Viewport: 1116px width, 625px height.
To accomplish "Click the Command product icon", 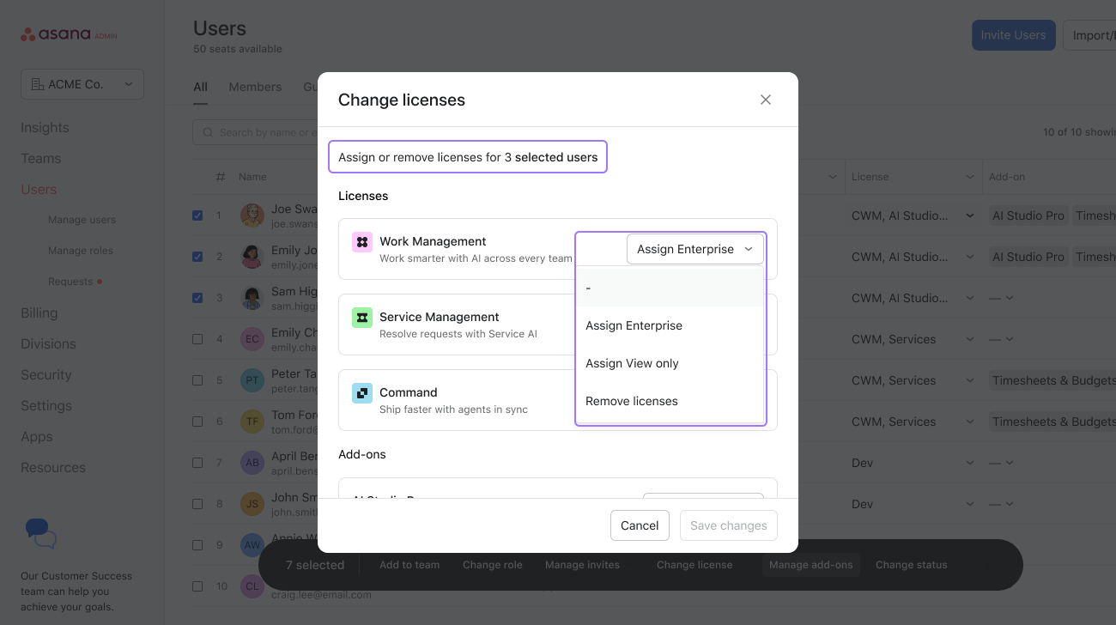I will coord(362,393).
